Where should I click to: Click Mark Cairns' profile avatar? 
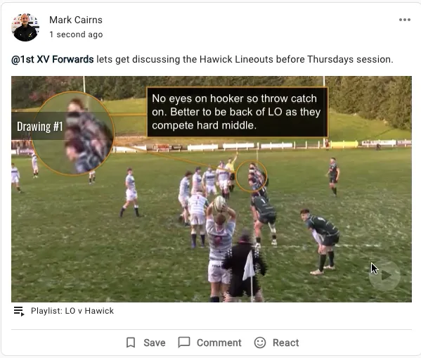pos(25,27)
